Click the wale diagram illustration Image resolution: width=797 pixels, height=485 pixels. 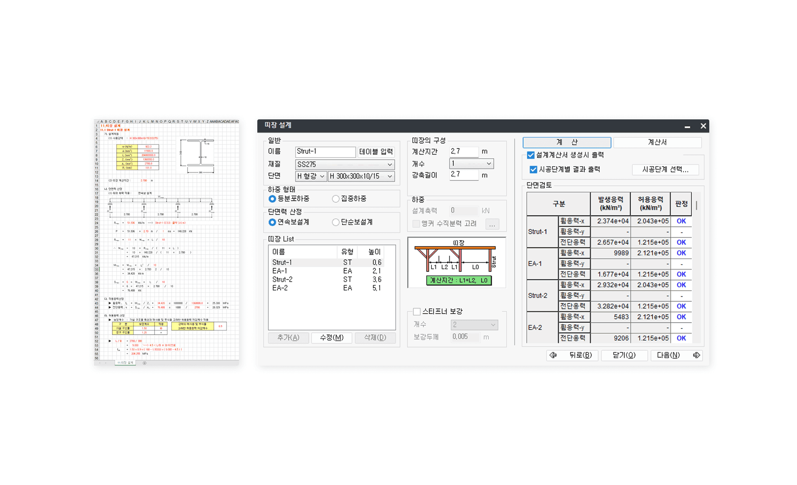tap(457, 263)
